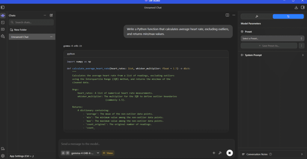Create a New Folder in chats
Viewport: 307px width, 159px height.
pos(18,30)
